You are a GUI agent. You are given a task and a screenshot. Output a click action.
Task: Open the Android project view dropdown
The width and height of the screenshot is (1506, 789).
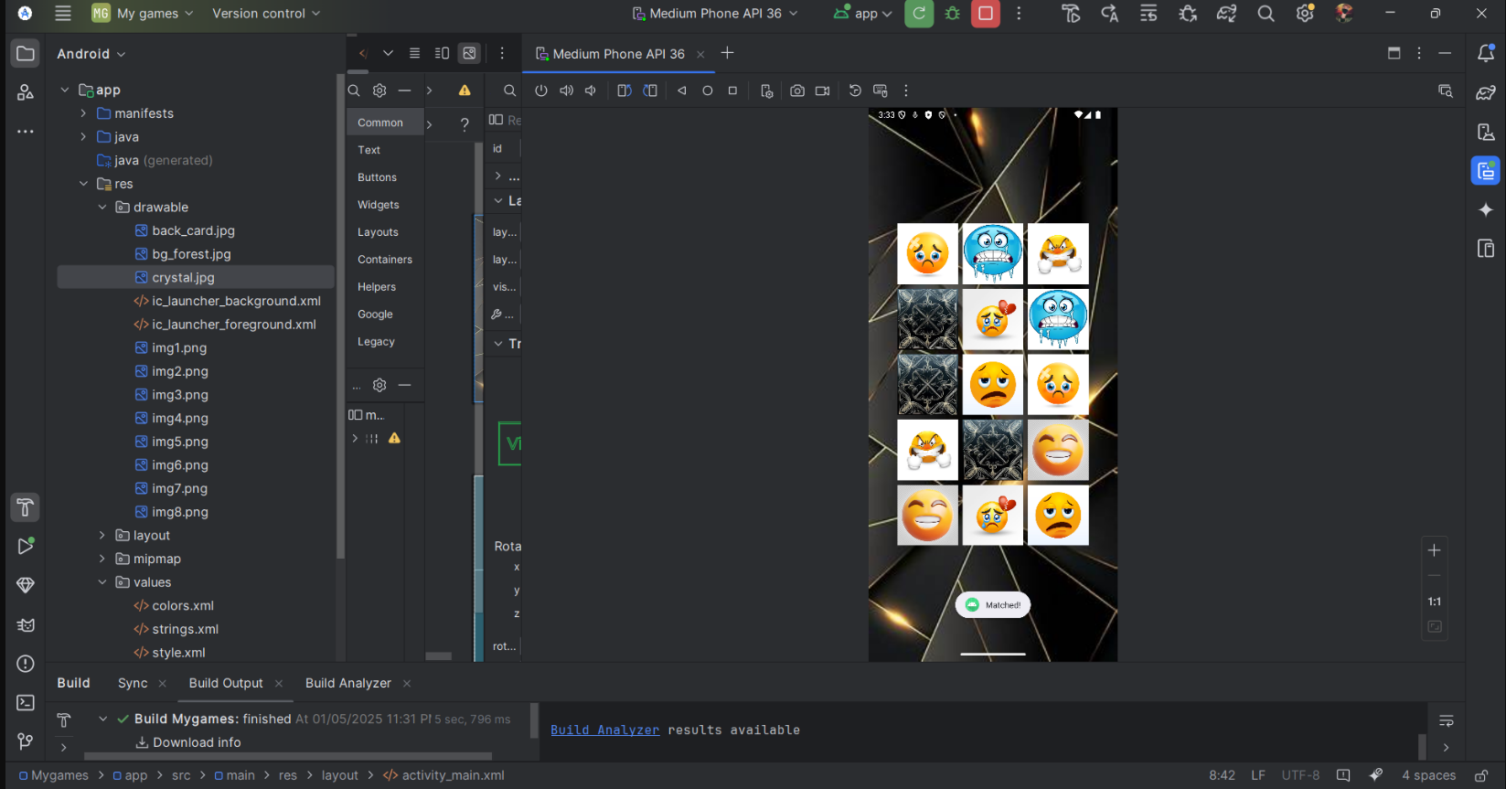tap(91, 54)
